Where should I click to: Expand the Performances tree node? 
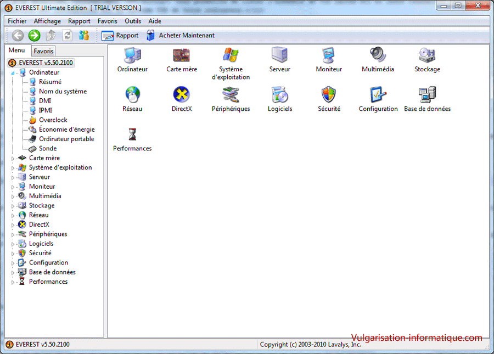pos(13,282)
